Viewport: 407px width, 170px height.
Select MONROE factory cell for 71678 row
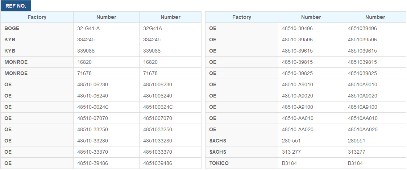37,73
